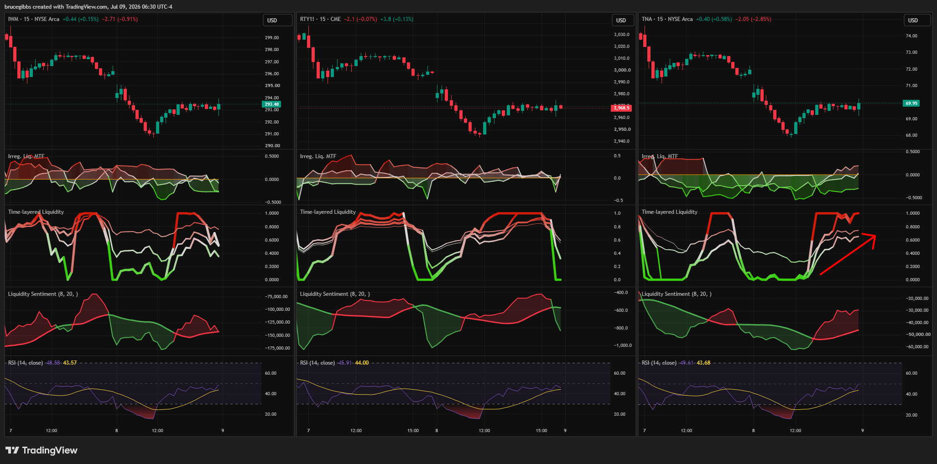Viewport: 937px width, 464px height.
Task: Click the 2,968.5 current price tag on RTY1!
Action: [x=621, y=108]
